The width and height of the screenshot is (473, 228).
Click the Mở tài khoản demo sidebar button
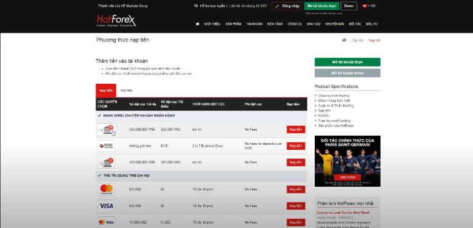coord(347,73)
